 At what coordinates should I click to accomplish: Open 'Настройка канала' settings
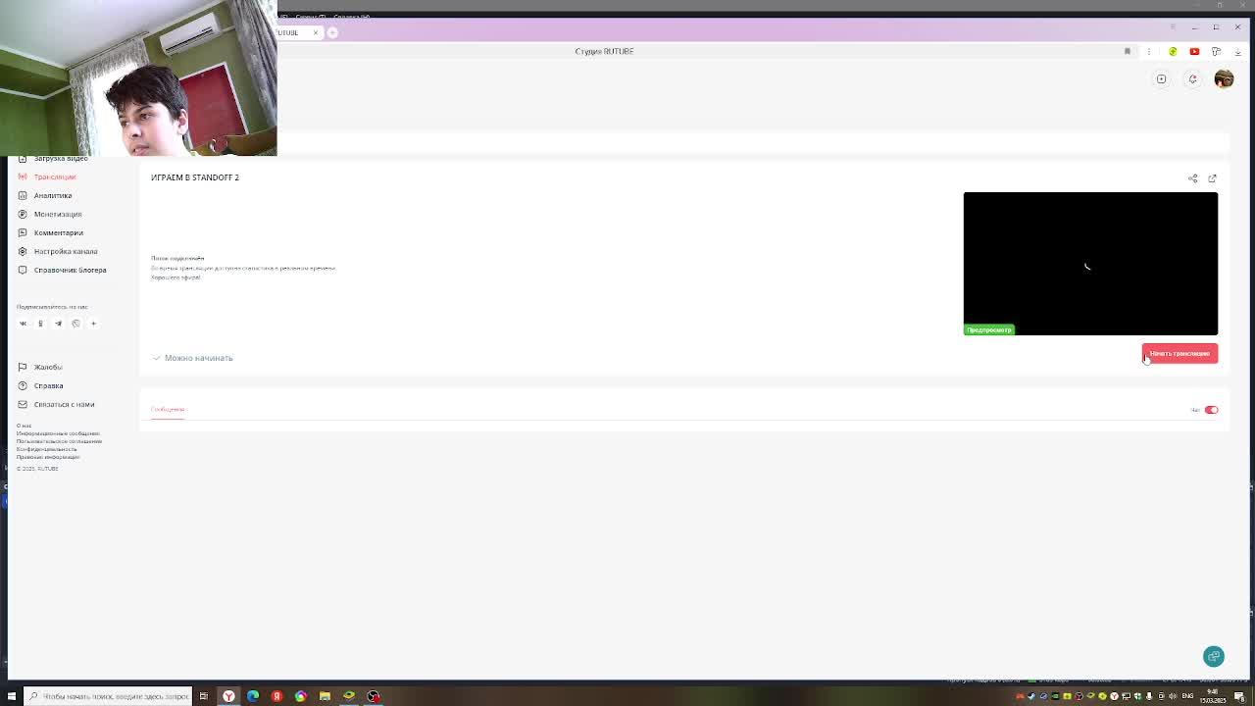tap(66, 251)
